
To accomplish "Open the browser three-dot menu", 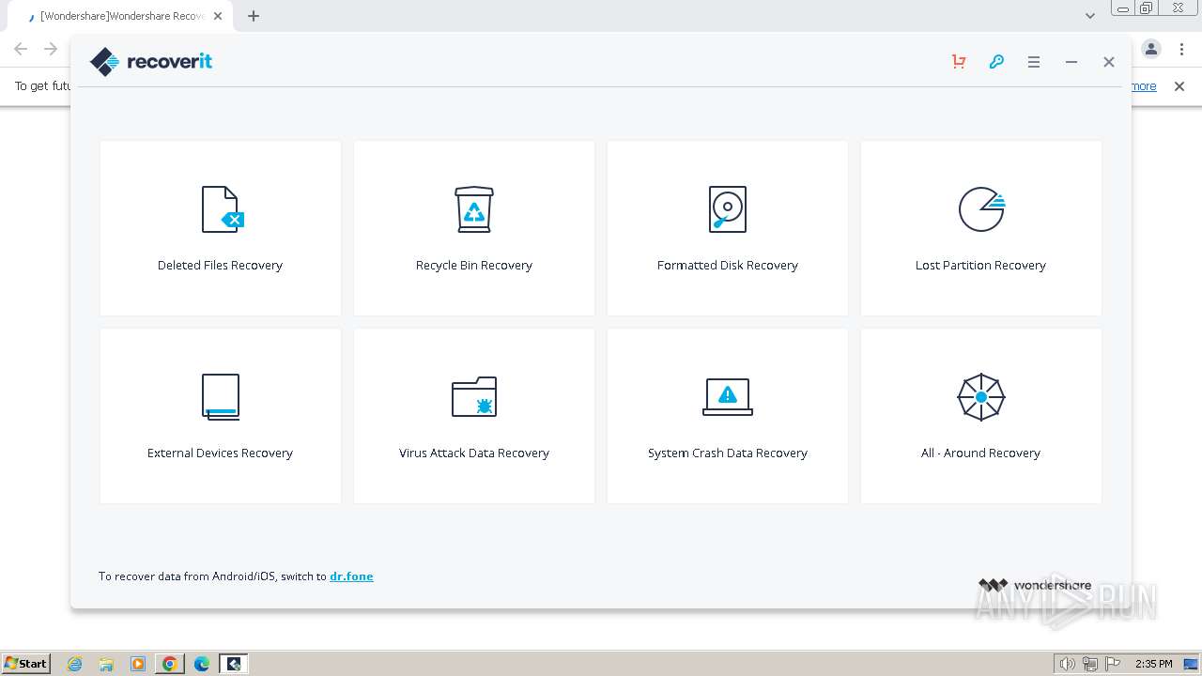I will 1181,49.
